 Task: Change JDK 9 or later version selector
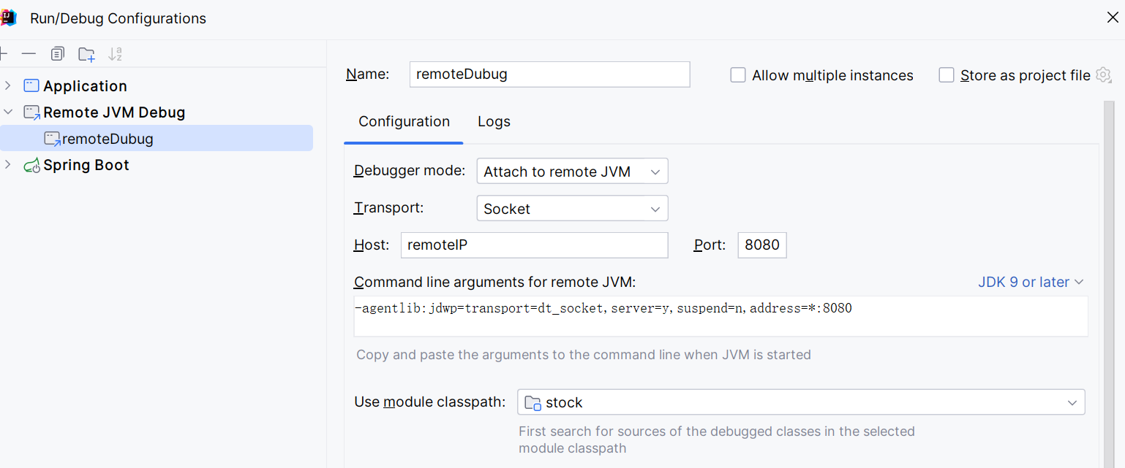(x=1031, y=282)
